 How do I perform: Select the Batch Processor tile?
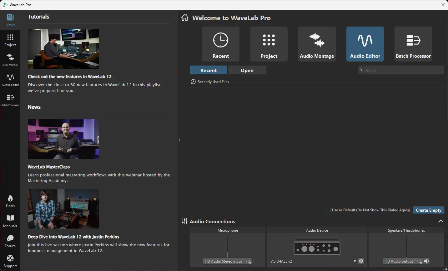(x=413, y=44)
